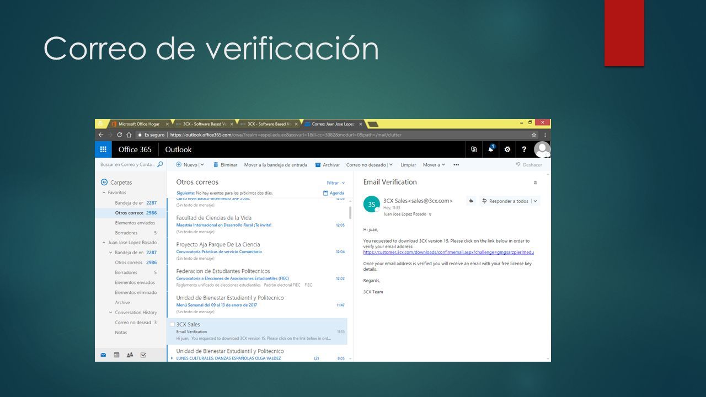This screenshot has height=397, width=706.
Task: Open Elementos enviados under Favoritos
Action: tap(135, 223)
